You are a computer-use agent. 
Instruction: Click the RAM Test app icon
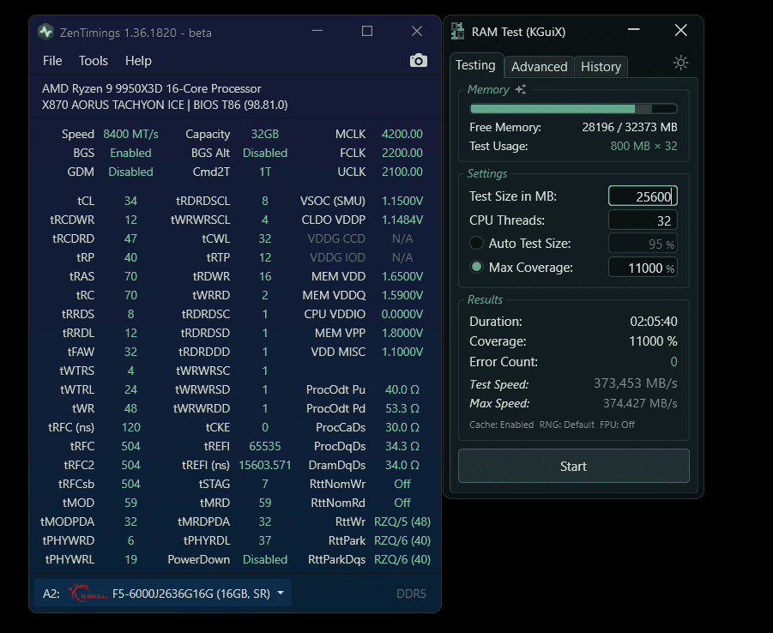(457, 32)
